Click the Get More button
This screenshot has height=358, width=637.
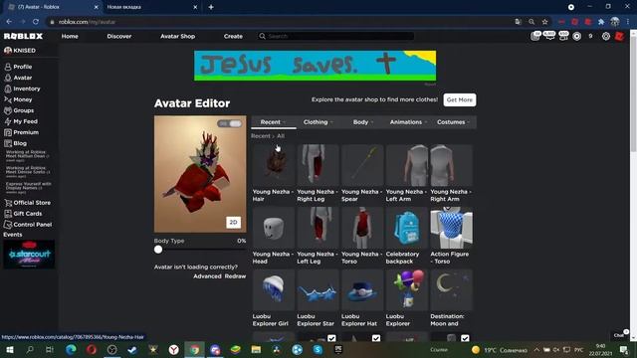(x=460, y=99)
